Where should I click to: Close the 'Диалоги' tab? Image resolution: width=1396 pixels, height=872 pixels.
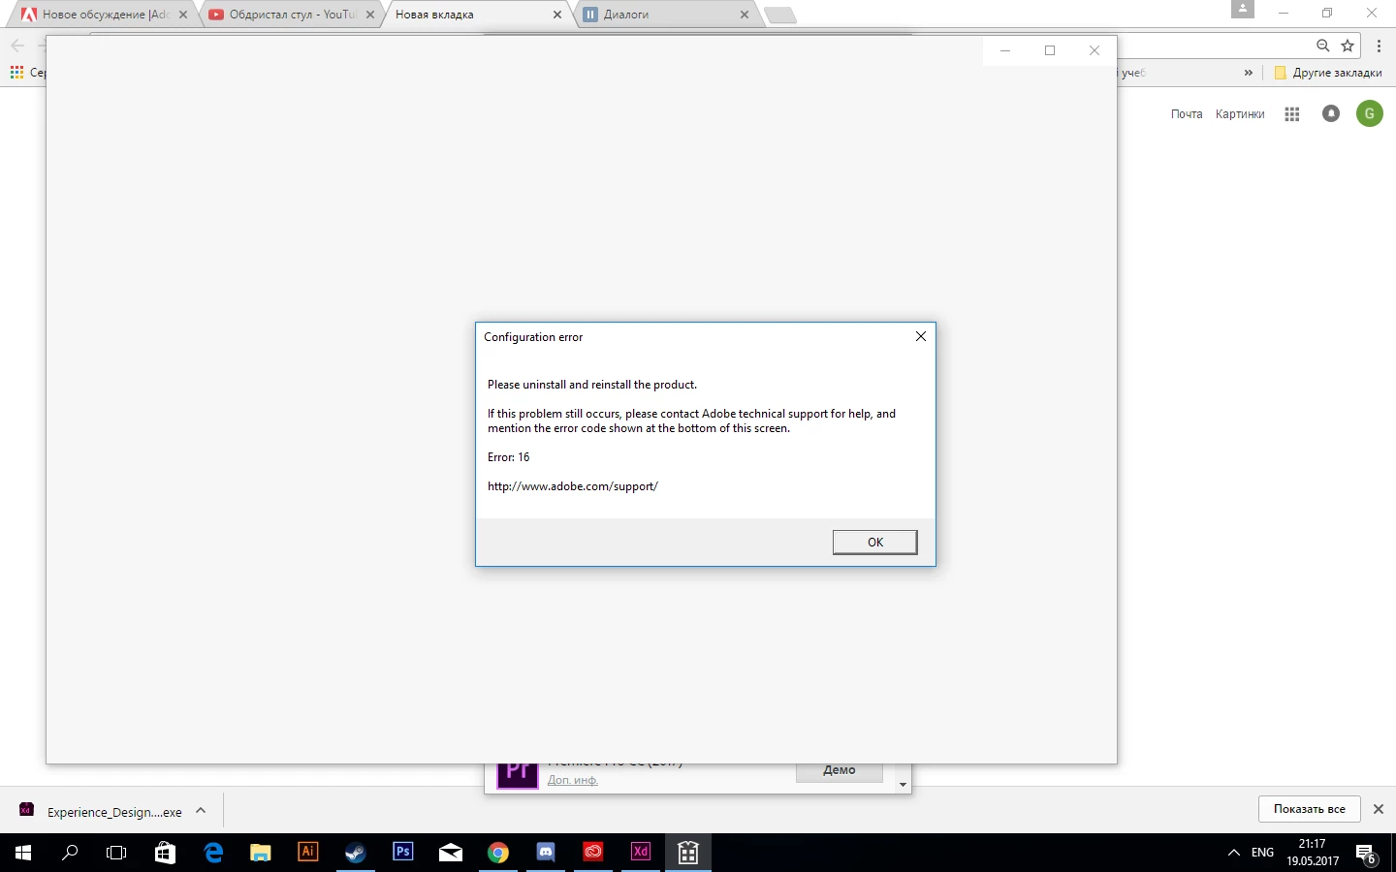[x=745, y=15]
